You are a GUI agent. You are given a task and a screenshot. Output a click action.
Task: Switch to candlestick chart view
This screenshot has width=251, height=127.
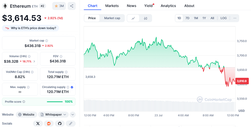(x=145, y=18)
